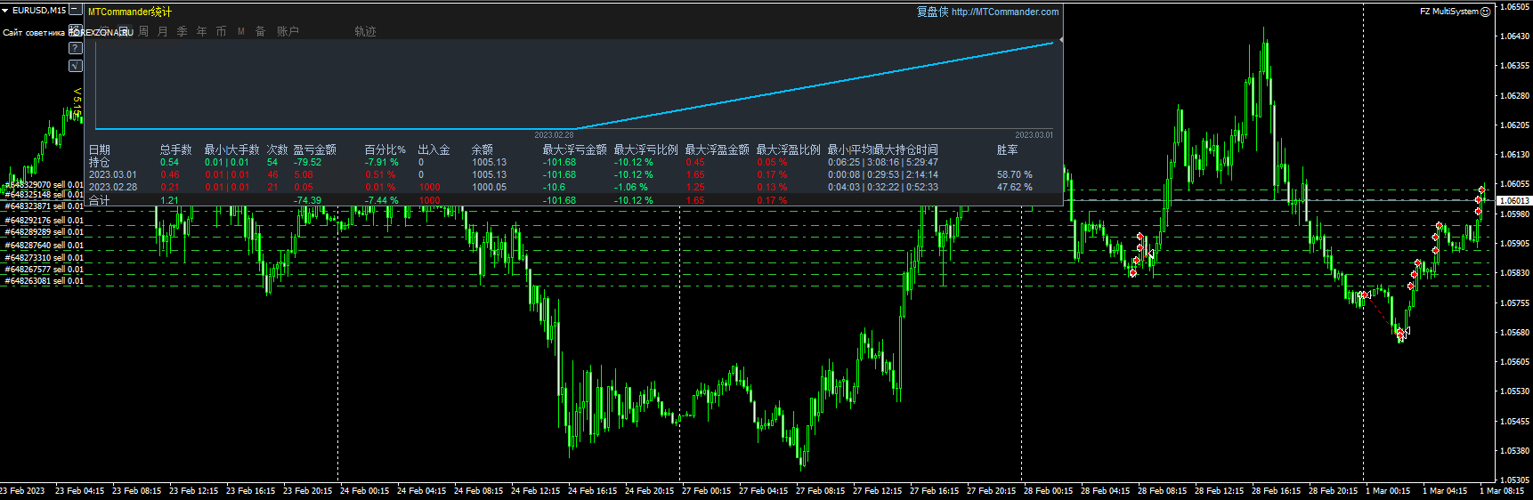Switch to the 年 (year) tab
1533x500 pixels.
(x=201, y=31)
